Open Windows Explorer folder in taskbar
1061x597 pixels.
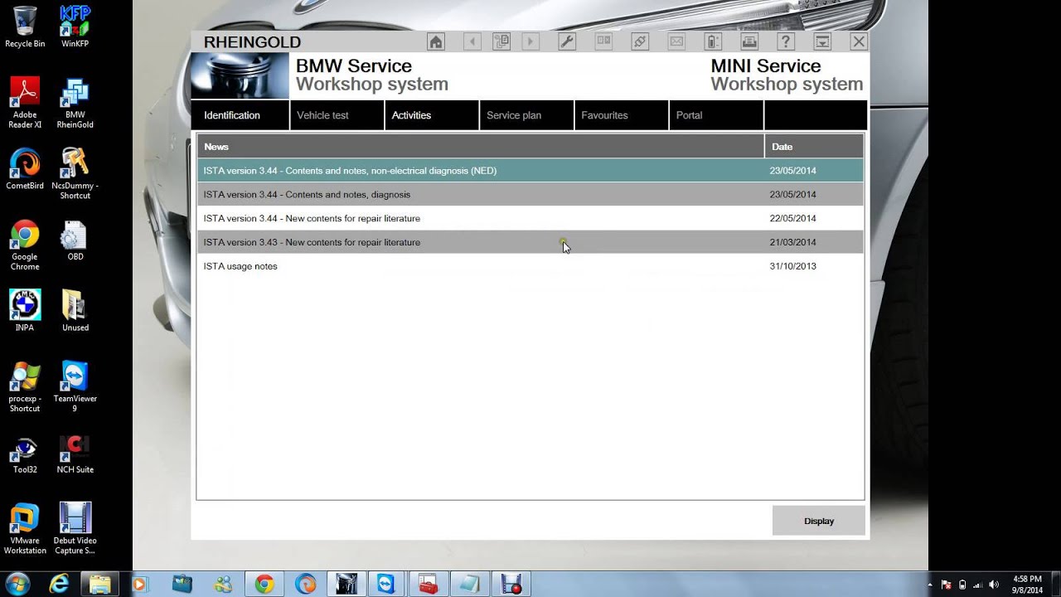pyautogui.click(x=100, y=585)
